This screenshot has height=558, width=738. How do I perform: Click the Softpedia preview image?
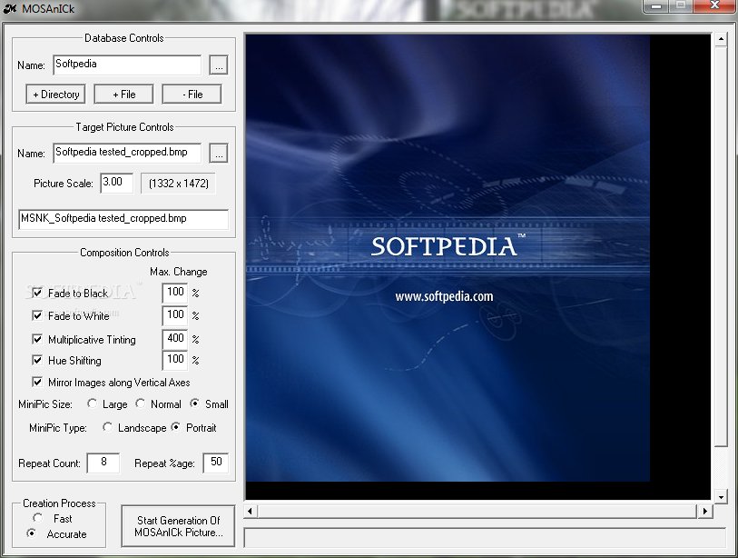pos(448,258)
